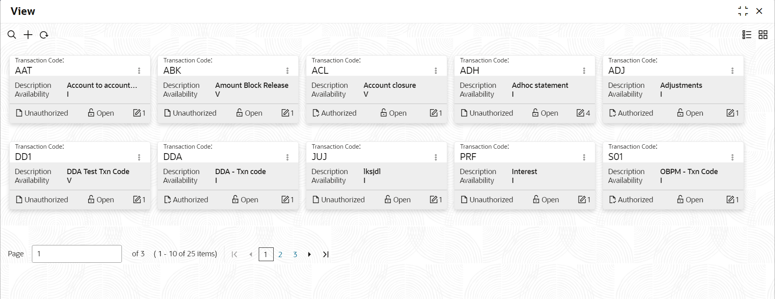Open the kebab menu for ABK tile
This screenshot has width=775, height=299.
[x=287, y=71]
